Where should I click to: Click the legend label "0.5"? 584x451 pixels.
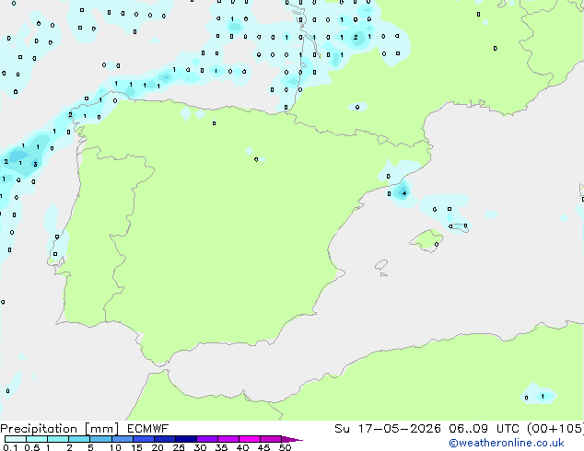tap(31, 447)
